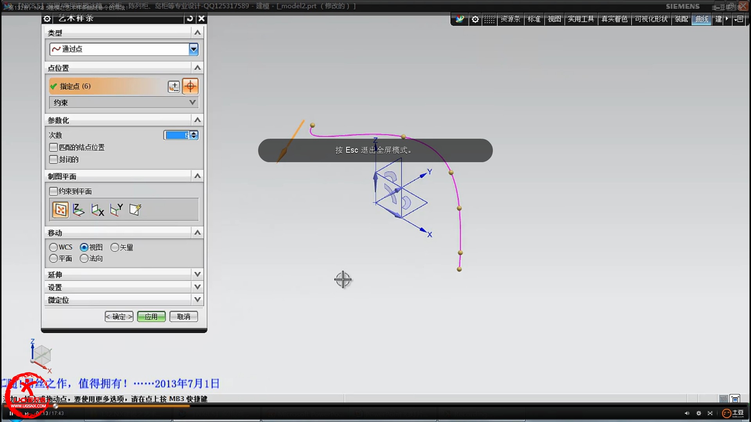
Task: Open the general plane definition icon
Action: click(135, 210)
